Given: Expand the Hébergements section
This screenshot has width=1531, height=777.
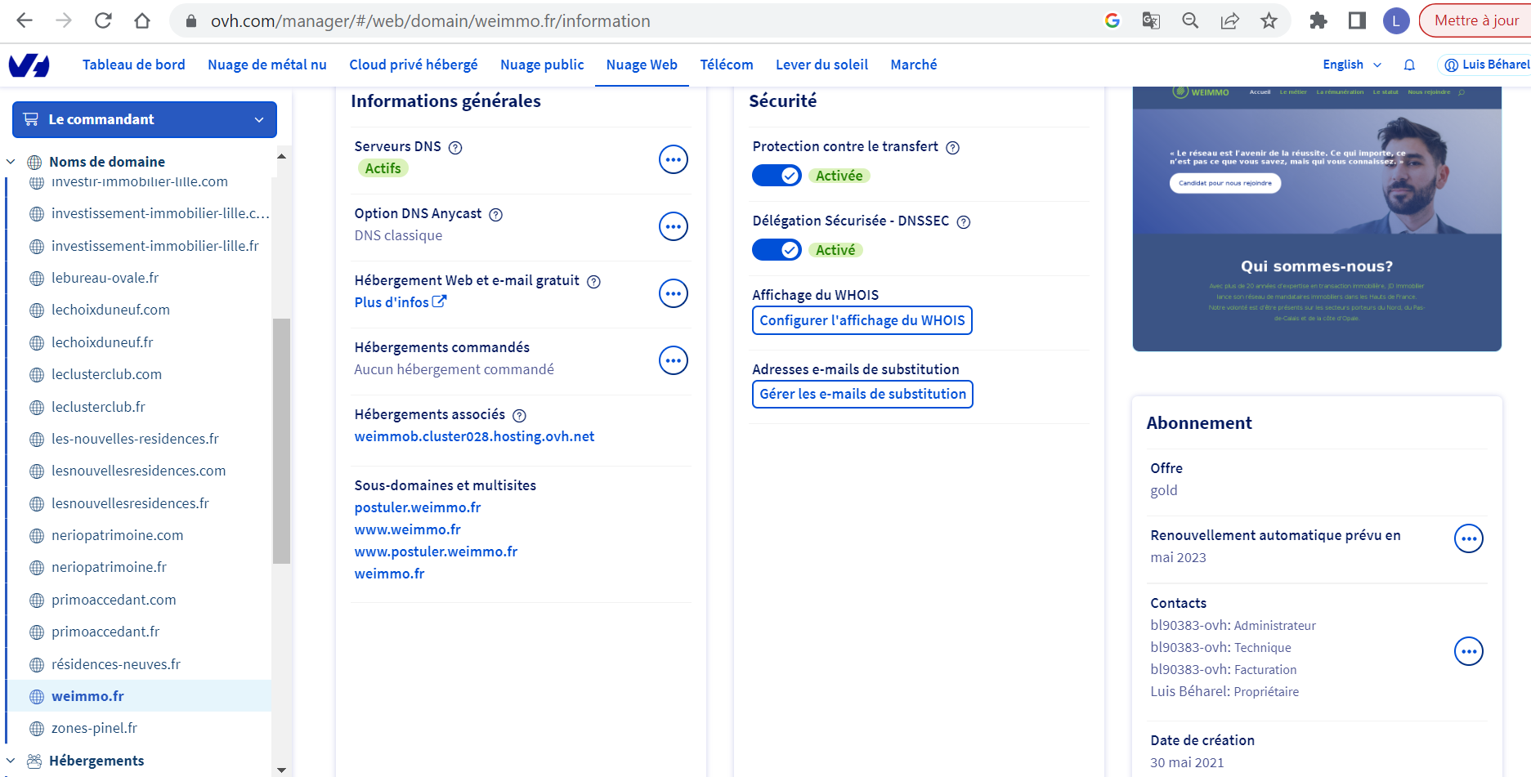Looking at the screenshot, I should tap(11, 761).
